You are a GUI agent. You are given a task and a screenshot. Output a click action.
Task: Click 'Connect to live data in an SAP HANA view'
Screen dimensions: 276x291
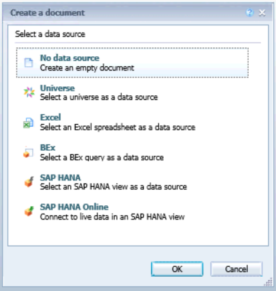click(x=112, y=217)
